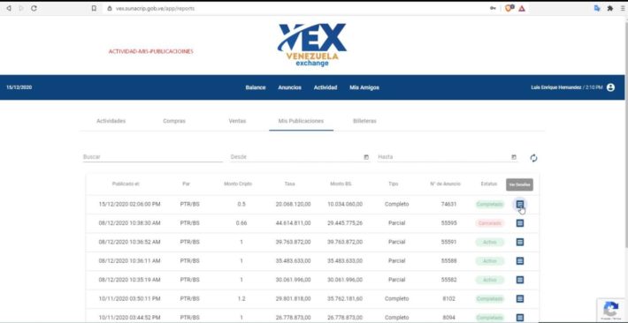Switch to the Ventas tab

click(x=237, y=121)
